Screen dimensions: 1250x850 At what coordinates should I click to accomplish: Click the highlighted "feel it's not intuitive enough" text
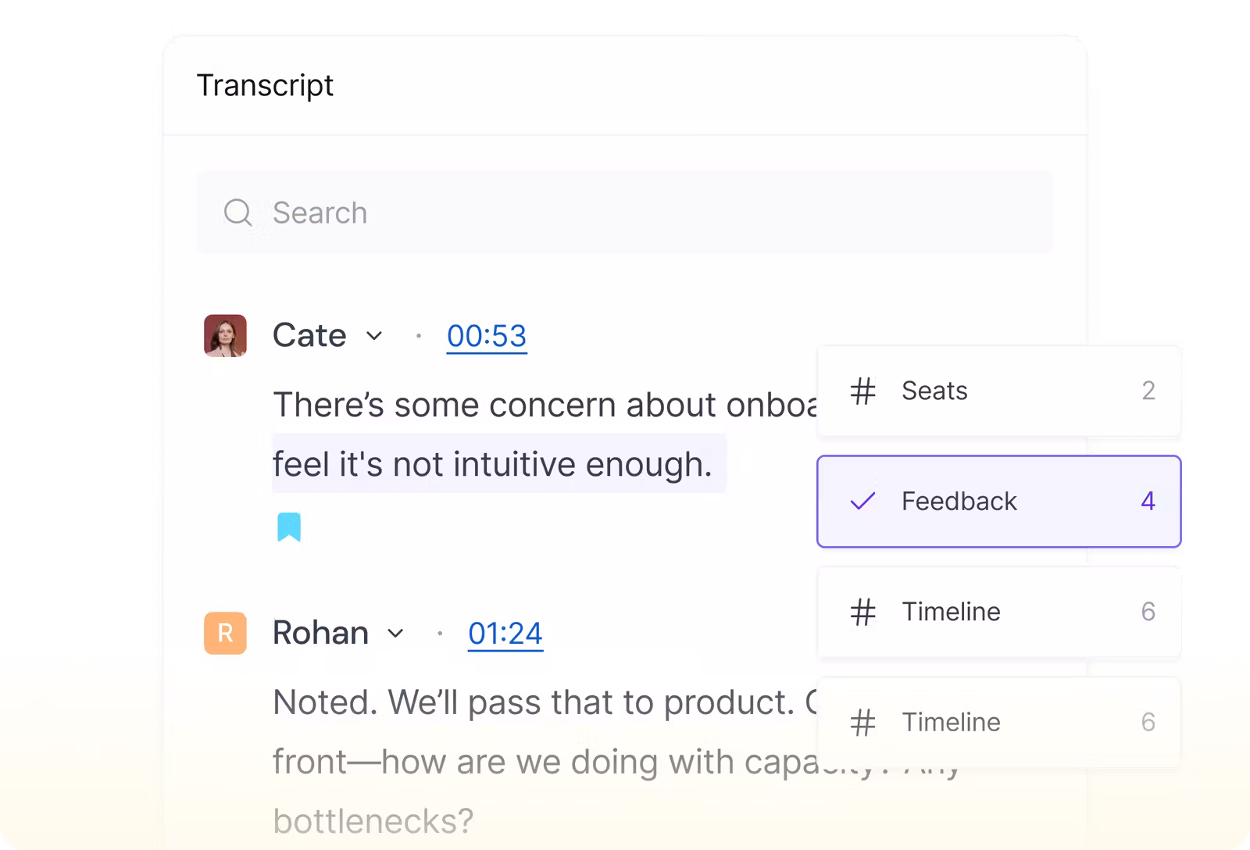pos(492,464)
